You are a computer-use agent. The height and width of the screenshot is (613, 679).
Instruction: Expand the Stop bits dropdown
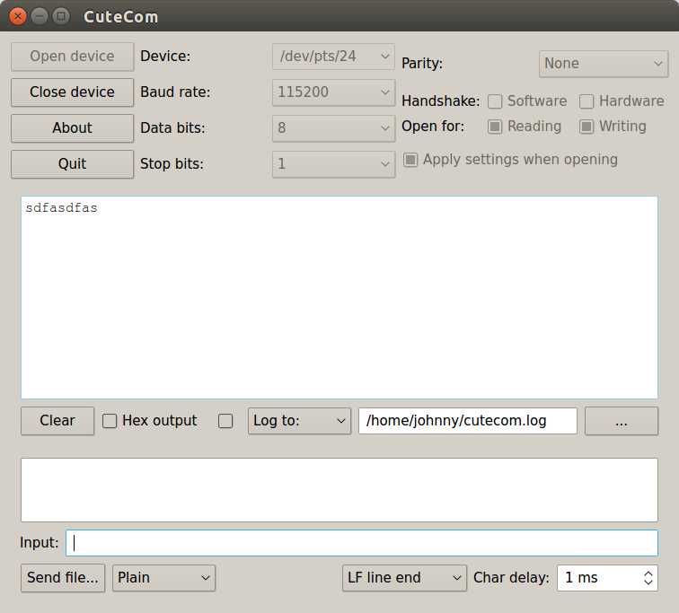[333, 164]
